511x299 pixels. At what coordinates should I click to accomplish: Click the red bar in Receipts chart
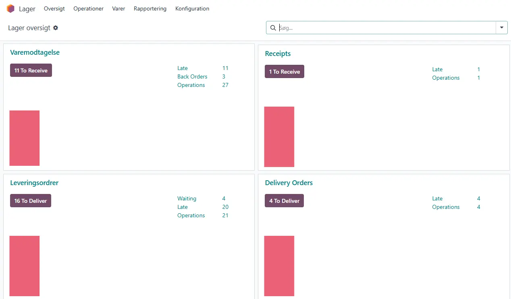click(x=279, y=137)
